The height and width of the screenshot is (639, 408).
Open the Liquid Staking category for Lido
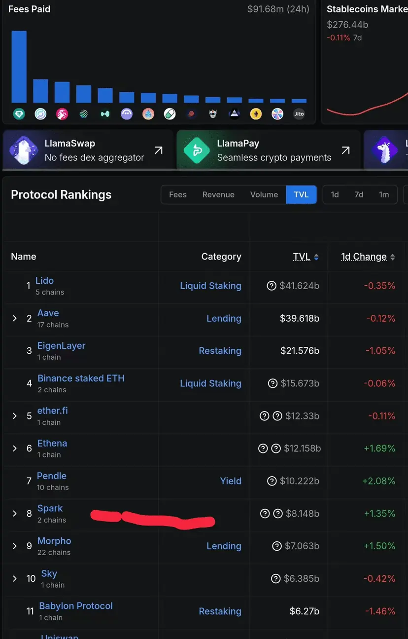pyautogui.click(x=210, y=286)
